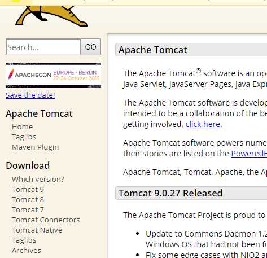Open the Maven Plugin link
267x258 pixels.
pos(36,147)
